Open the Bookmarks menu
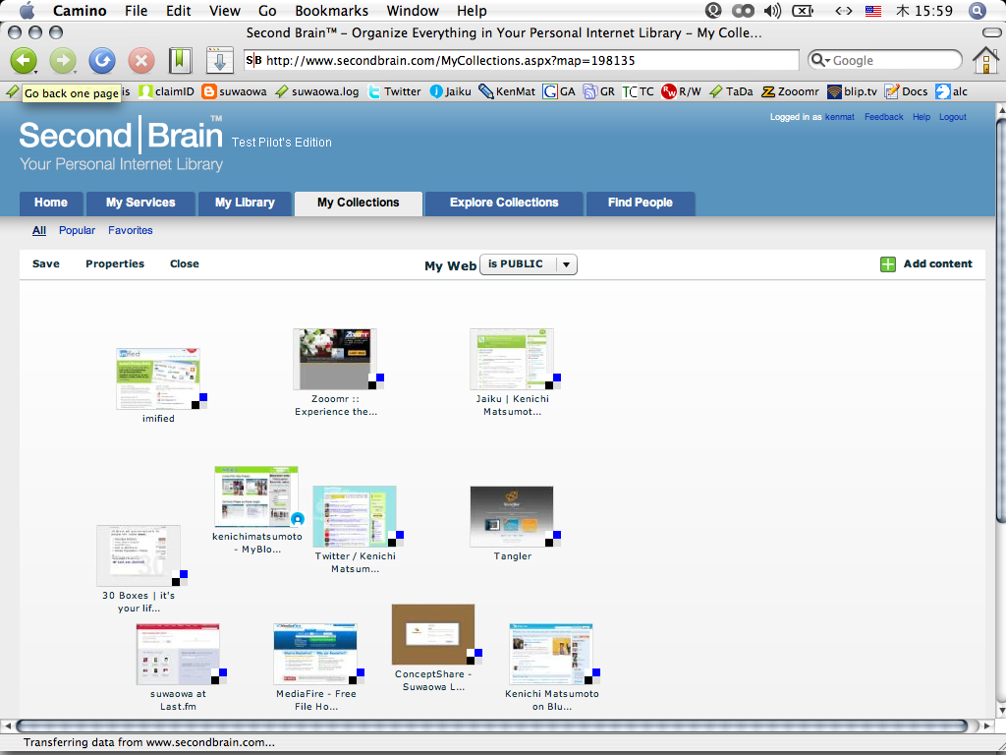The height and width of the screenshot is (755, 1006). [x=332, y=10]
